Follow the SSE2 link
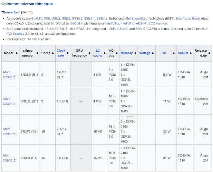Image resolution: width=213 pixels, height=172 pixels. [56, 19]
